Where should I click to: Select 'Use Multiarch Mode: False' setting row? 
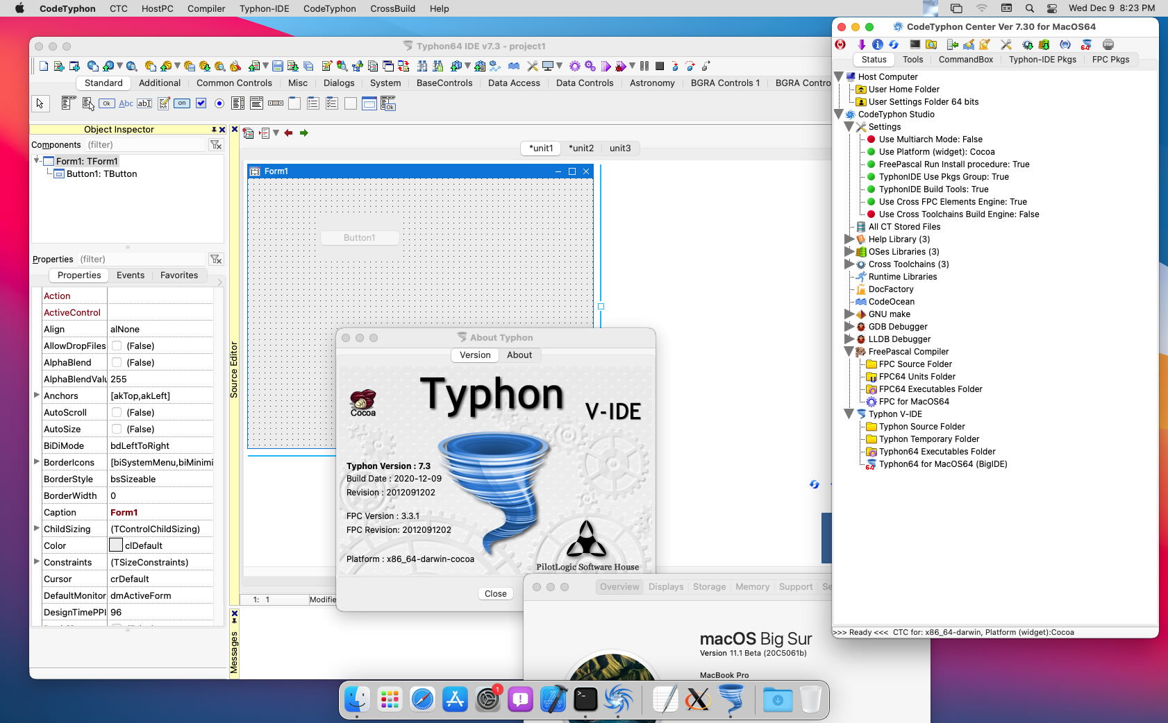coord(931,139)
